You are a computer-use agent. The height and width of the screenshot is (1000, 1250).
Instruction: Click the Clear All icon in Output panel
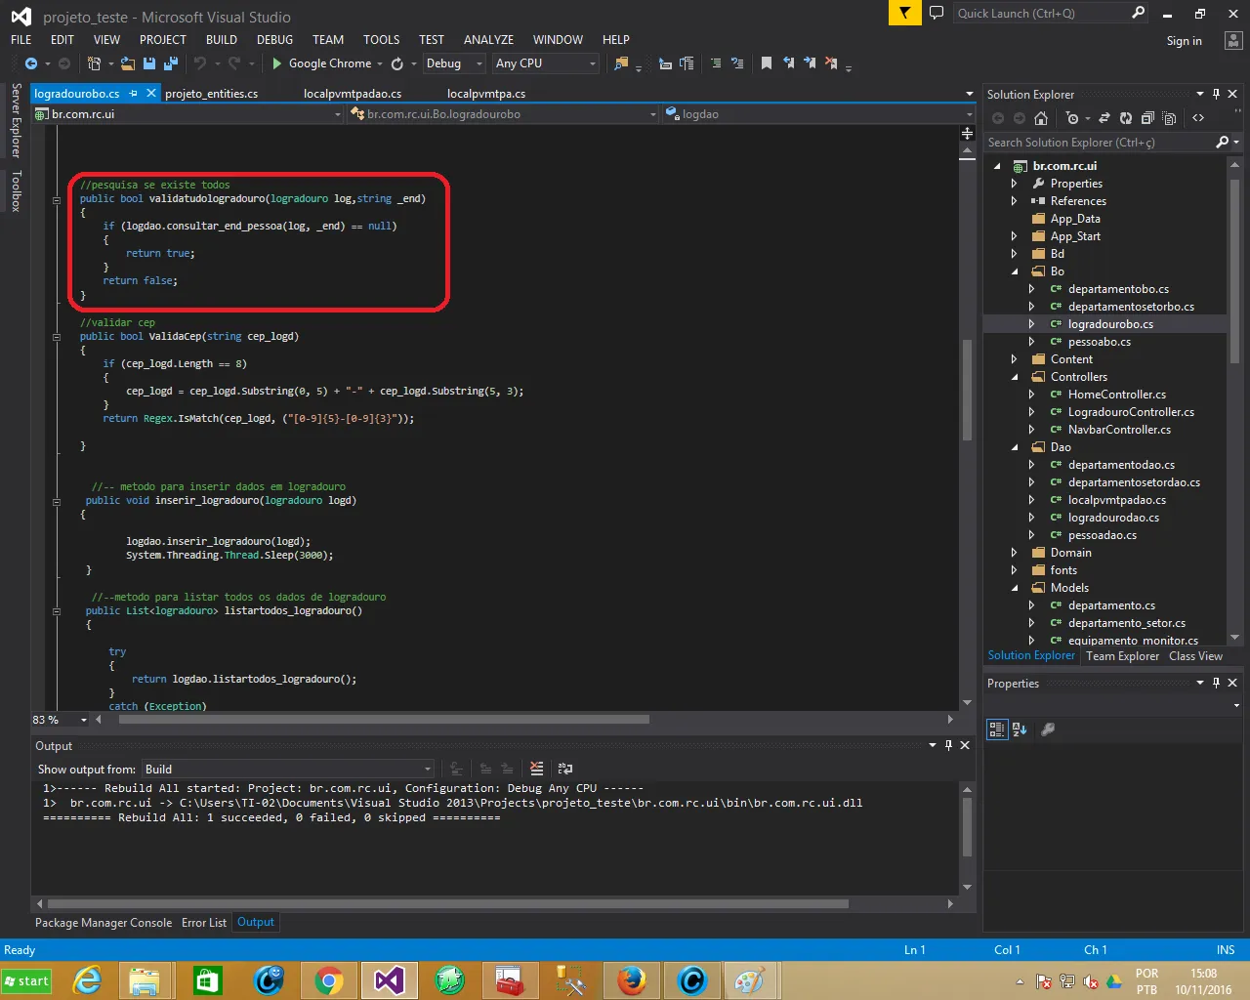point(536,770)
